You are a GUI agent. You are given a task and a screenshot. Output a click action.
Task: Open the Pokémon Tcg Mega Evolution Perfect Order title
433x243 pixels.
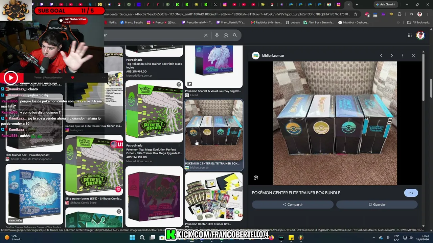tap(154, 151)
